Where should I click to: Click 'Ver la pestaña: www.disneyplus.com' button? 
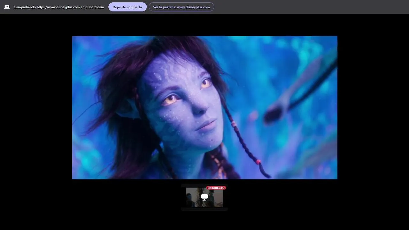[181, 7]
